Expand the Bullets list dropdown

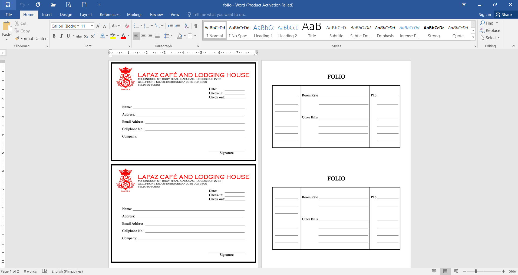coord(141,26)
